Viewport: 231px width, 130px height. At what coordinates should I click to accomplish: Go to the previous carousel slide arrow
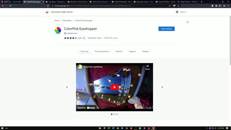point(67,87)
